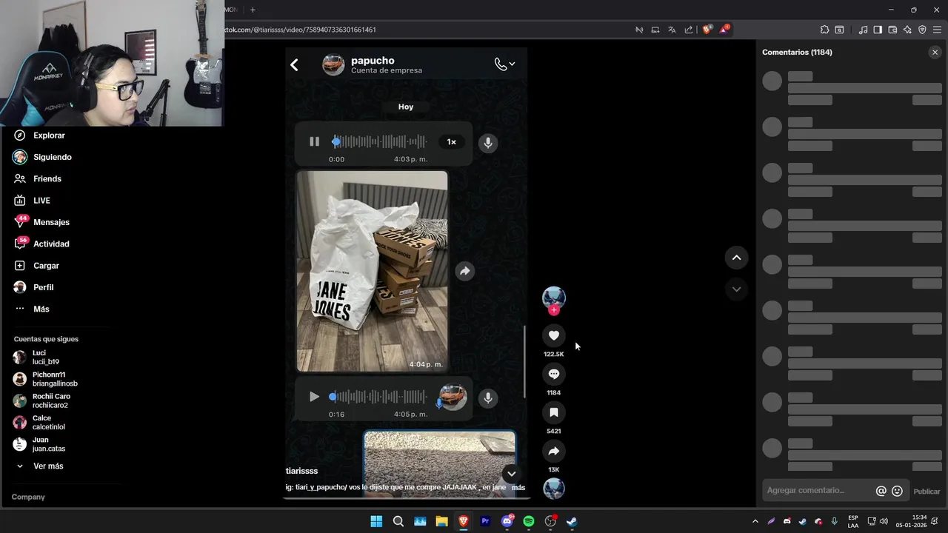Open followed account Juan juan.catas

click(x=49, y=444)
